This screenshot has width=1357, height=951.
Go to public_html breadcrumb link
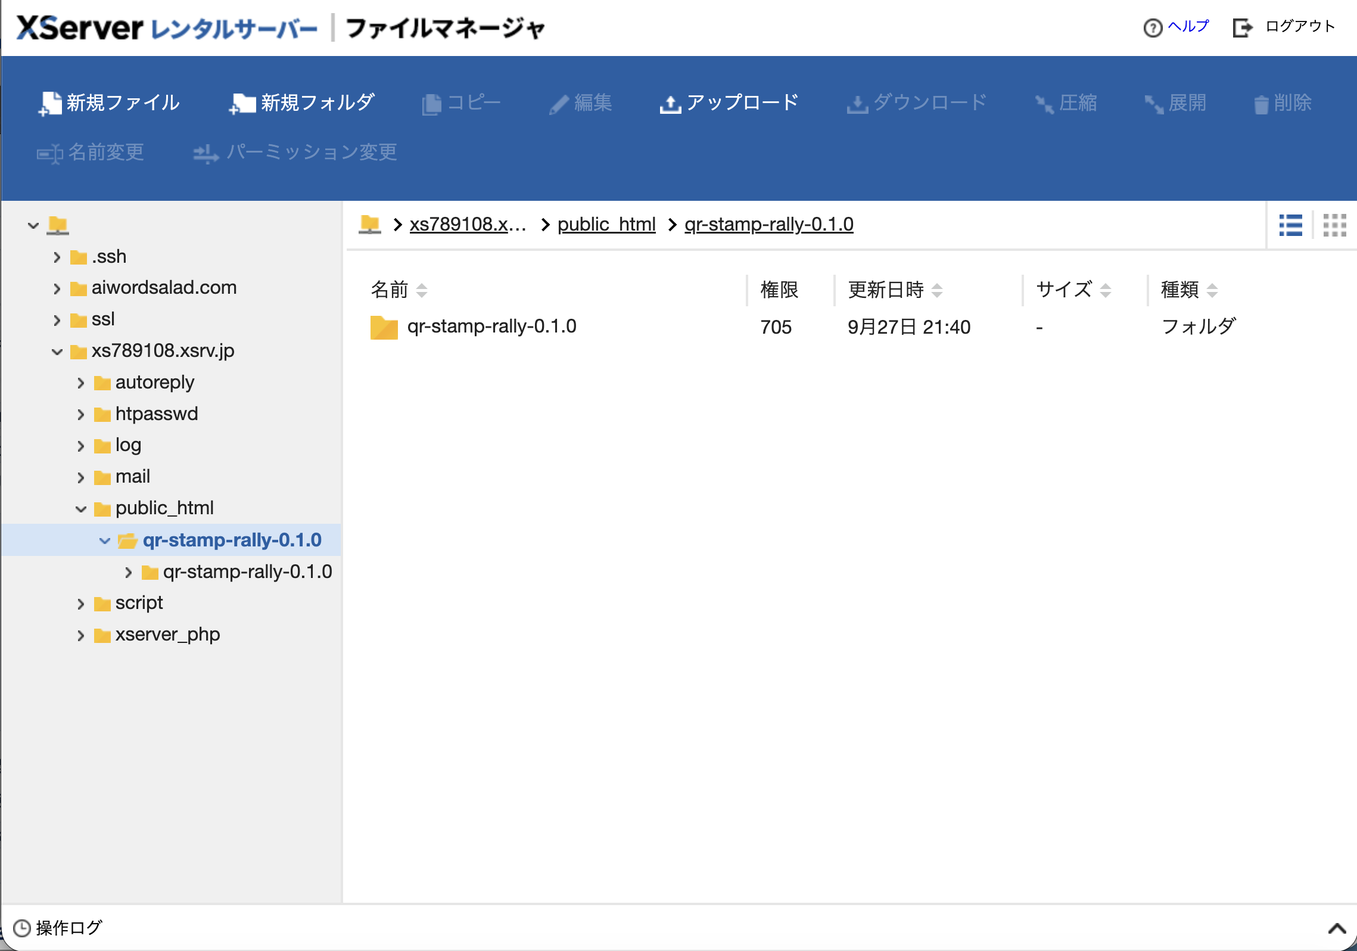(x=606, y=225)
